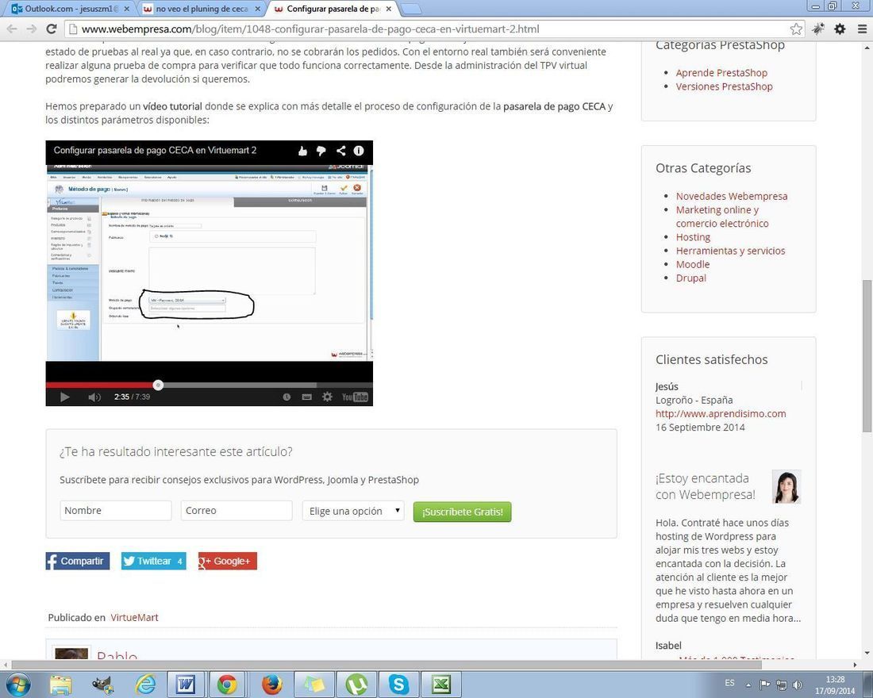Select the 'Configurar pasarela de pago' tab
The height and width of the screenshot is (698, 873).
333,9
